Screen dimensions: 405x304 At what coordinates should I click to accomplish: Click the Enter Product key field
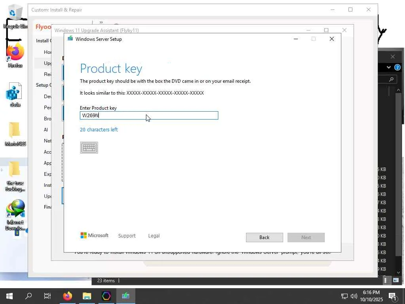coord(149,115)
